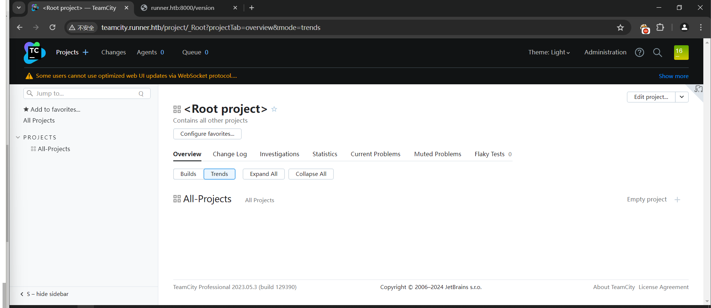
Task: Click the TeamCity logo icon
Action: 35,53
